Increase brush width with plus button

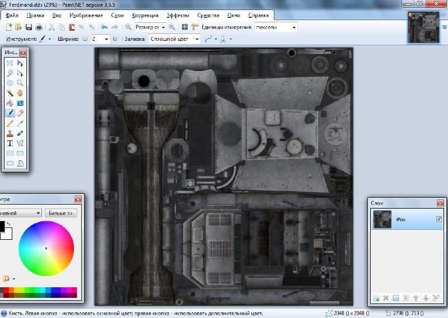(x=115, y=39)
